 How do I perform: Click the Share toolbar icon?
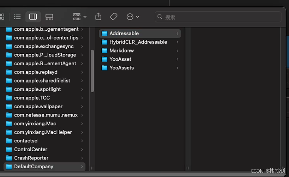tap(98, 17)
